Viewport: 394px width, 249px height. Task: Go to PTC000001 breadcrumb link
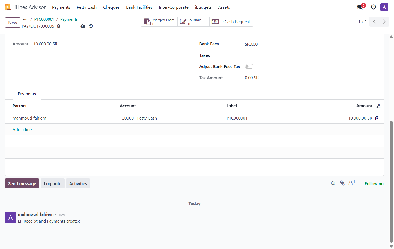pyautogui.click(x=44, y=19)
